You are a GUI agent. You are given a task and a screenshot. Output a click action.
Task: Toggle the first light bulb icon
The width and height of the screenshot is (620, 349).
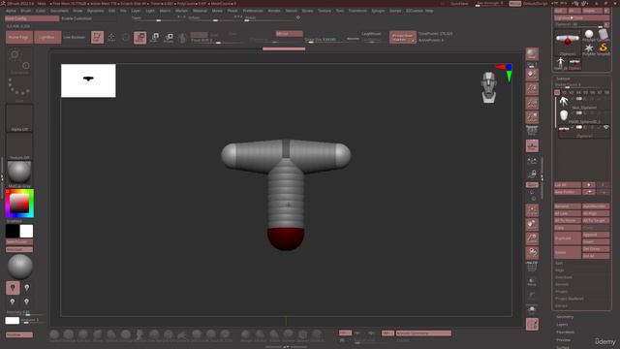click(x=13, y=288)
